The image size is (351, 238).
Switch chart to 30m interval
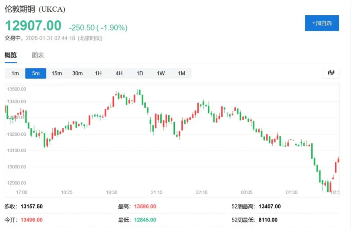click(77, 73)
